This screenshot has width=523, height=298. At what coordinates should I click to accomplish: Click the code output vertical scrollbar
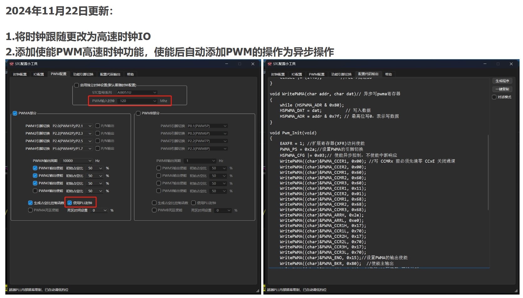488,172
